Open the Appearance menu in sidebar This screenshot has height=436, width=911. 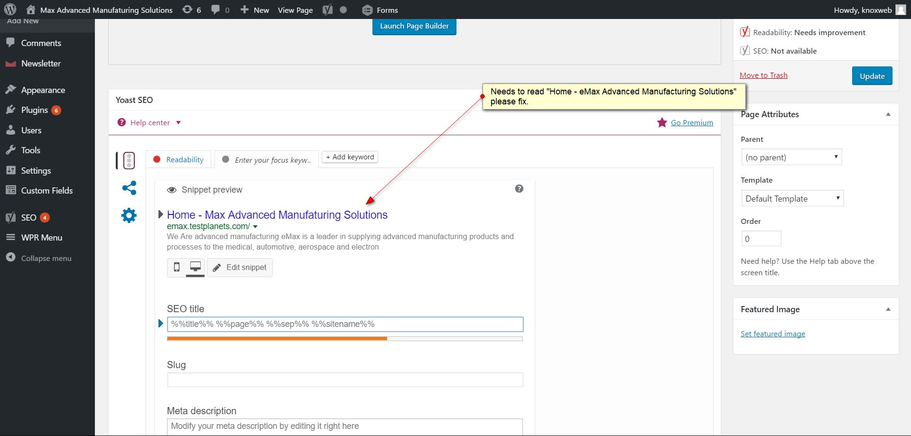pos(43,90)
